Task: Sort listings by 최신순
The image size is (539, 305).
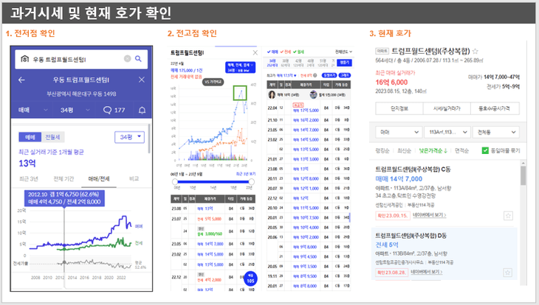Action: point(404,150)
